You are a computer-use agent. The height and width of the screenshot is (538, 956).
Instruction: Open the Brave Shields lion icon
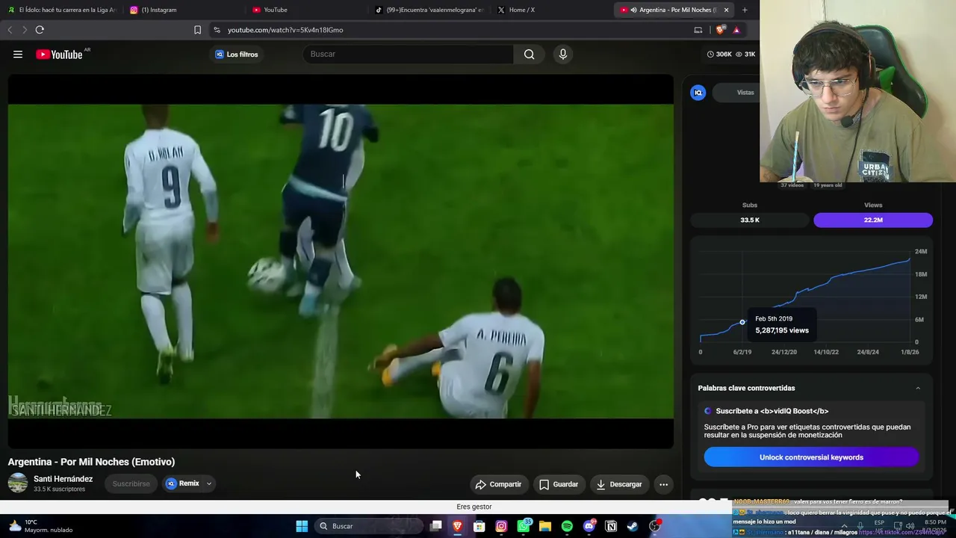[720, 30]
